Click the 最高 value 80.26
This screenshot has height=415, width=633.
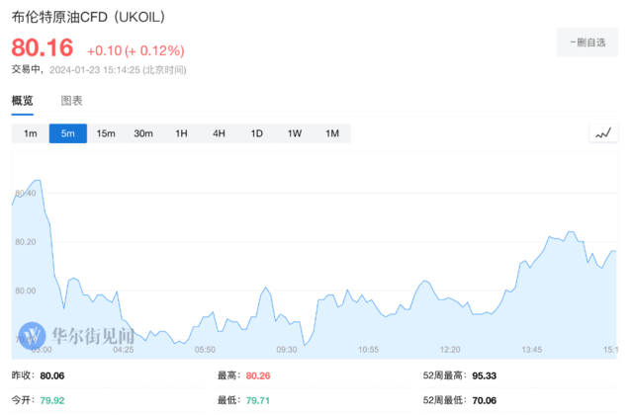tap(258, 375)
